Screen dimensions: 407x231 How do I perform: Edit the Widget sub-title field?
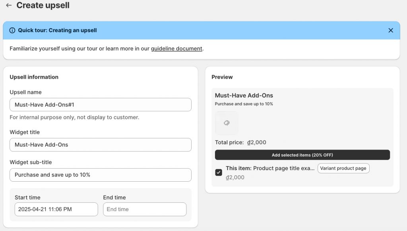100,175
